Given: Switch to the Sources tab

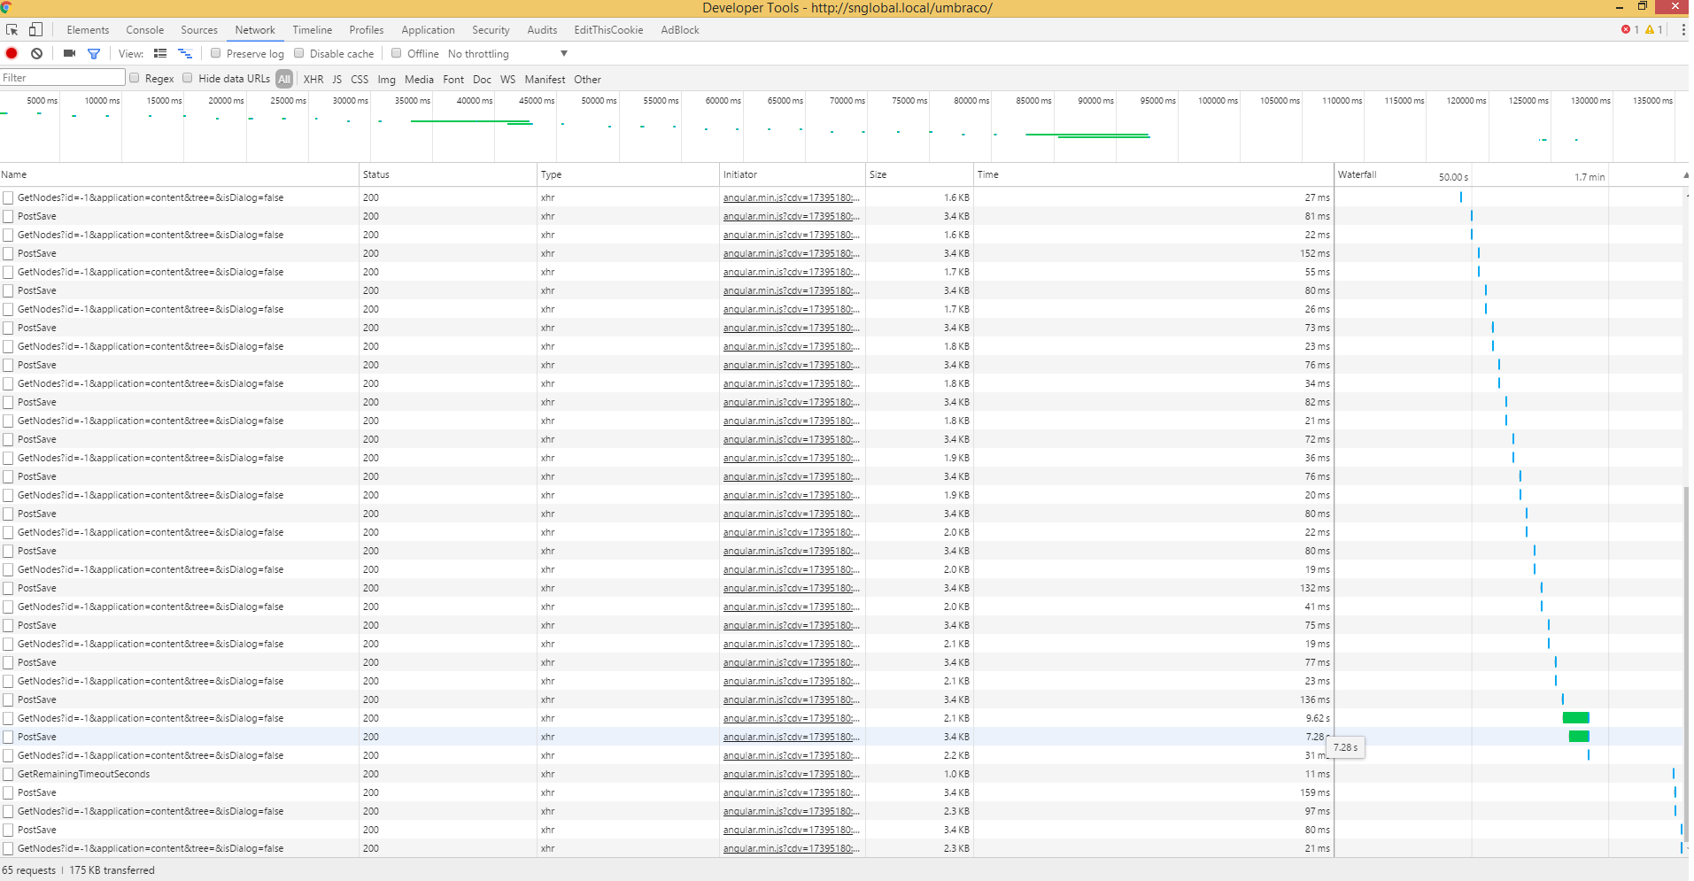Looking at the screenshot, I should pos(199,30).
